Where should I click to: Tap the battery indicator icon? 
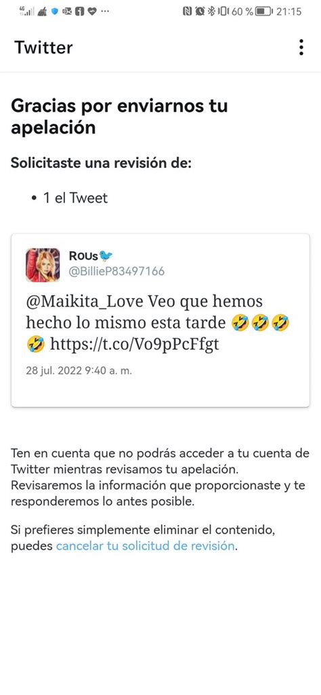tap(264, 12)
